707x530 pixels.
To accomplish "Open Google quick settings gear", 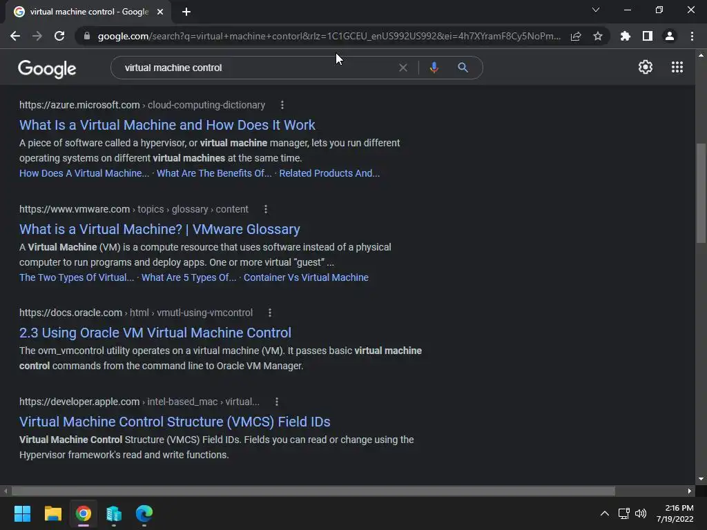I will (646, 67).
